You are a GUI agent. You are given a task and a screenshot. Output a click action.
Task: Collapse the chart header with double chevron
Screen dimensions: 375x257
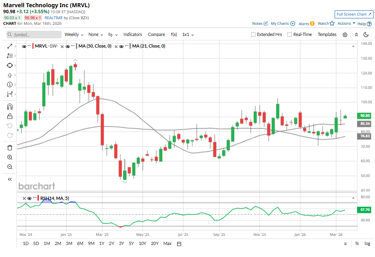tap(356, 35)
